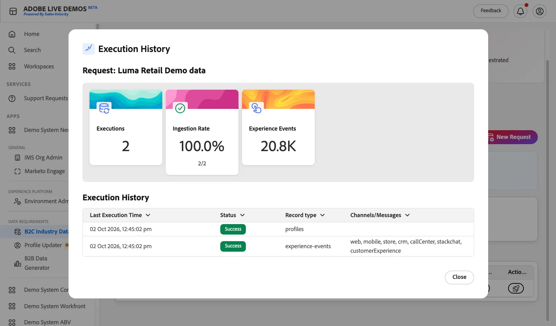Open the Channels/Messages column dropdown
Screen dimensions: 556x326
point(407,215)
